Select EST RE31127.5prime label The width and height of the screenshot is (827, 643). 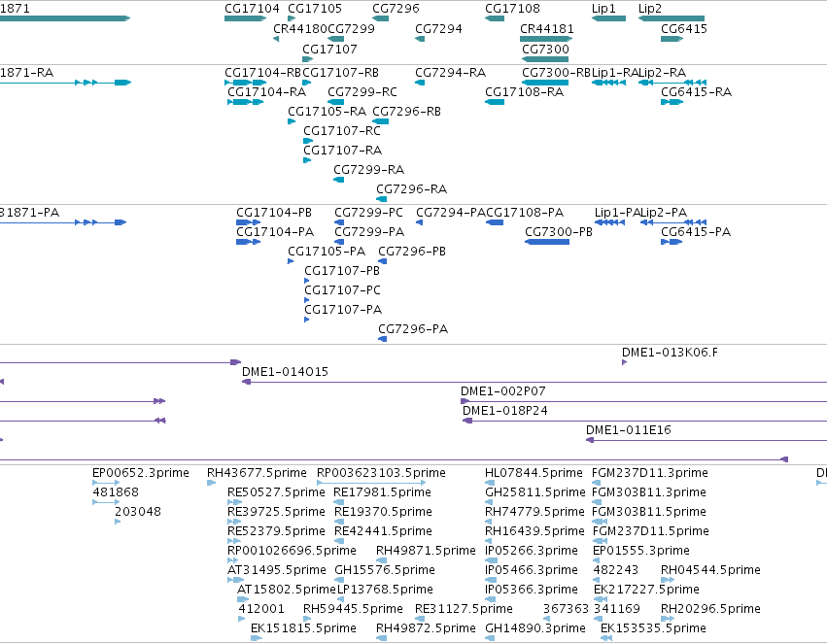[x=465, y=609]
